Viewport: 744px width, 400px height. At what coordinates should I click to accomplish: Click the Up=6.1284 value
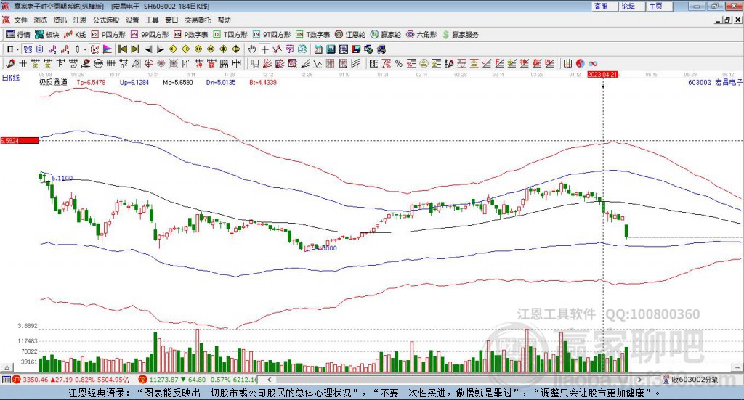pos(134,83)
